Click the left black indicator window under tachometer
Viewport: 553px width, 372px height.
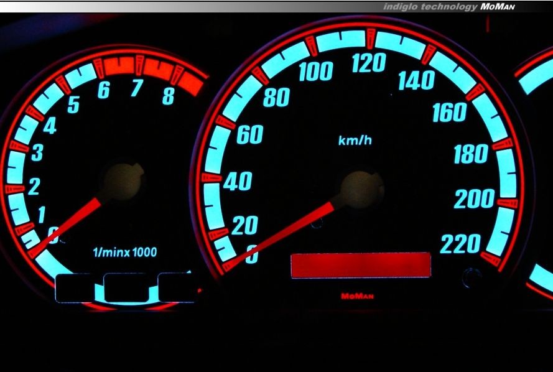(75, 287)
